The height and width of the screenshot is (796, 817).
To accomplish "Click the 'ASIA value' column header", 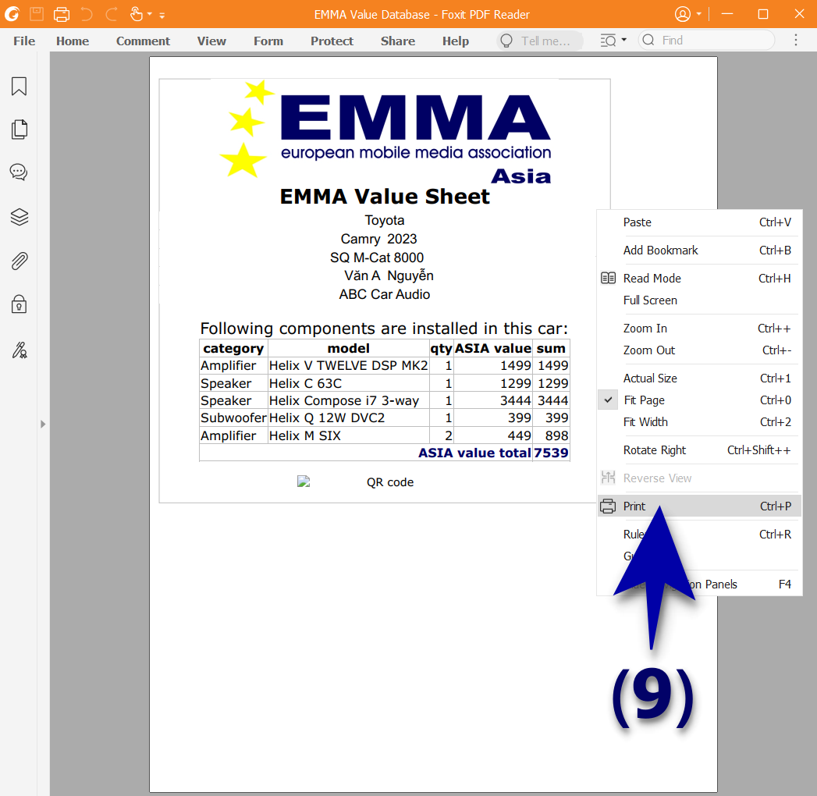I will 493,349.
